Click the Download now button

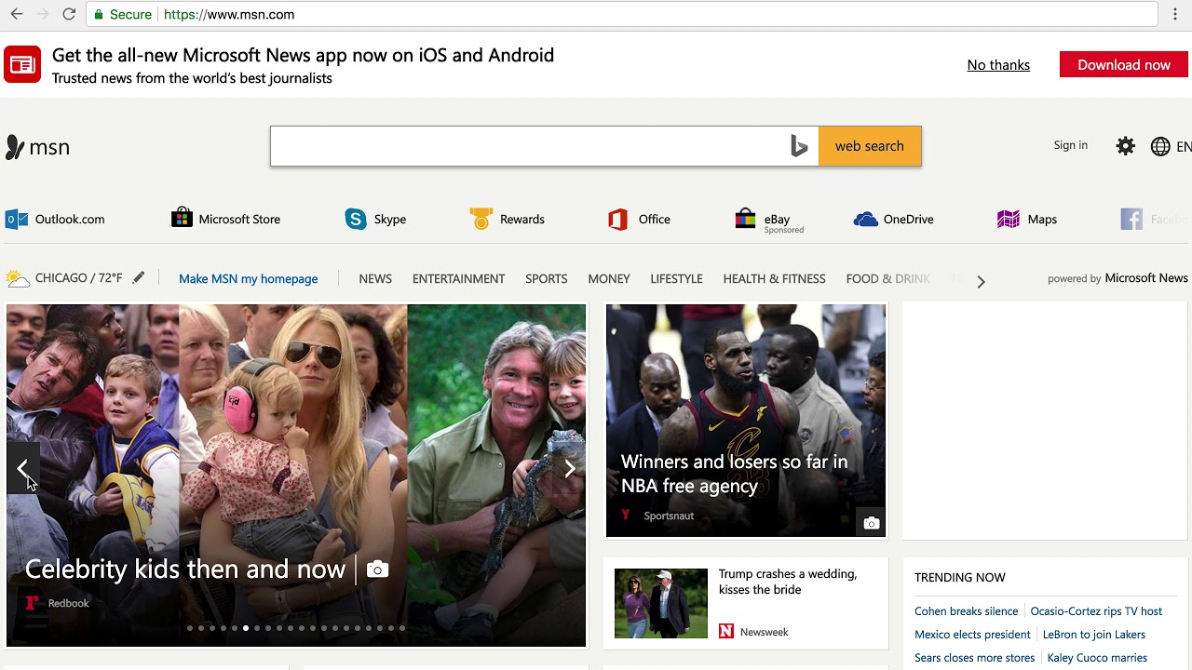tap(1124, 64)
